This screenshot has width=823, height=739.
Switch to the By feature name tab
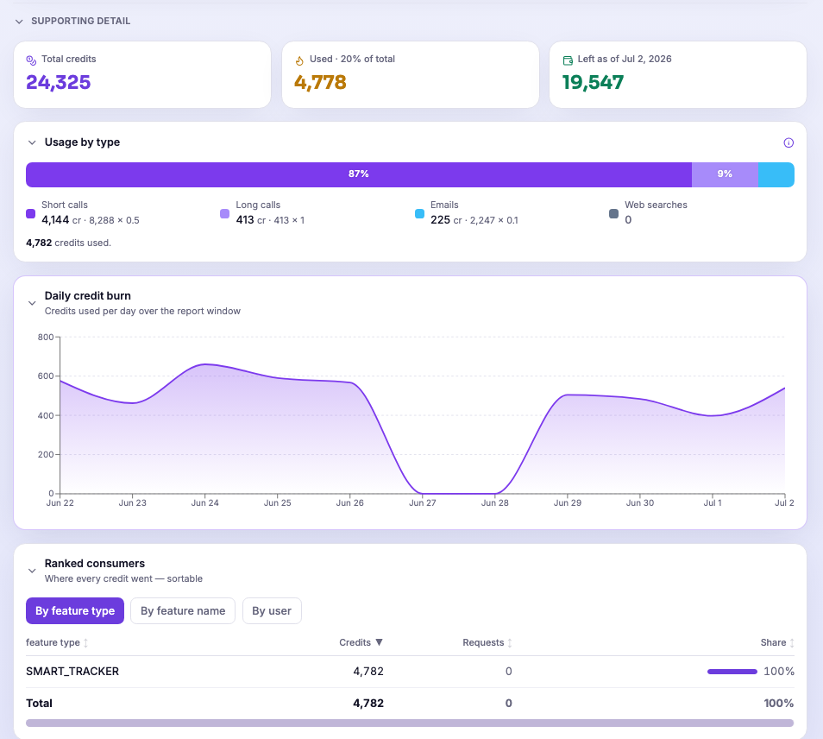(183, 611)
